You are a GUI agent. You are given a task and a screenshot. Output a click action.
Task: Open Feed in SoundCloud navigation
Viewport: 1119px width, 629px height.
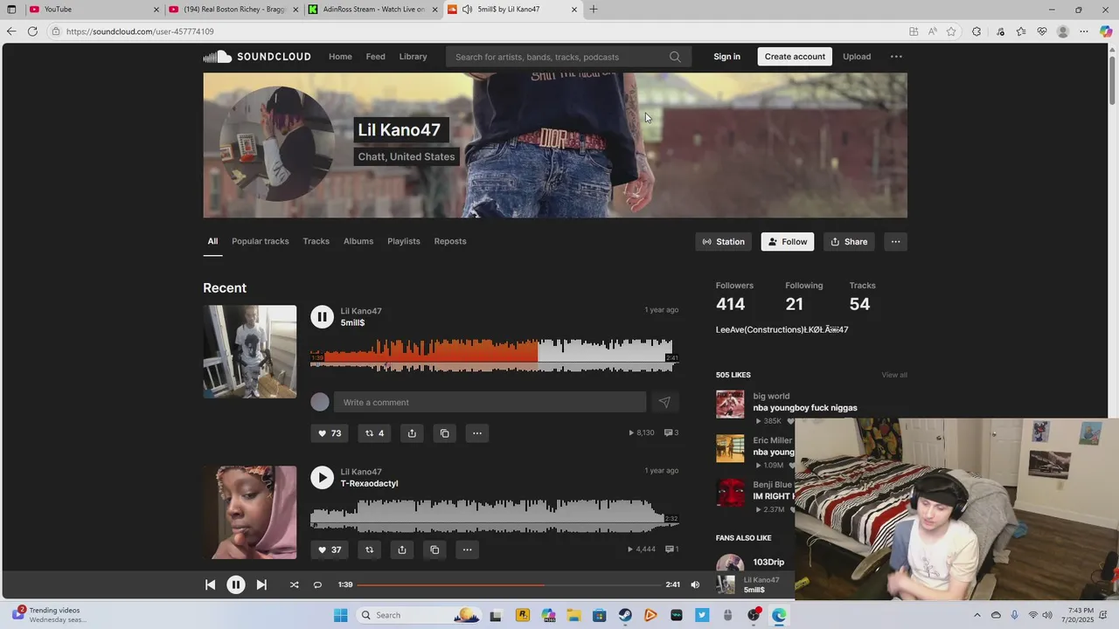pyautogui.click(x=375, y=57)
